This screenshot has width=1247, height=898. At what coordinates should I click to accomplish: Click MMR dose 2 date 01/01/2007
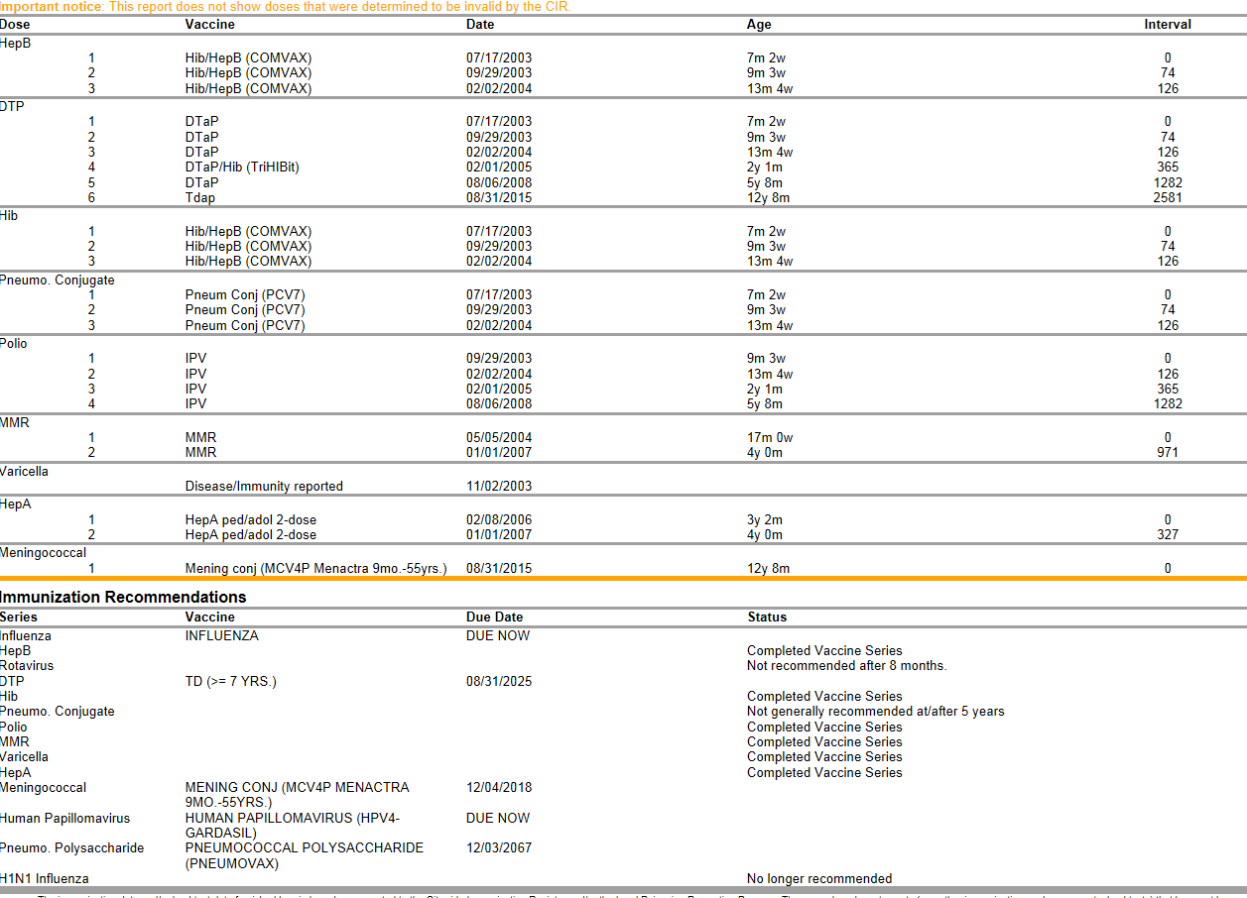point(499,453)
